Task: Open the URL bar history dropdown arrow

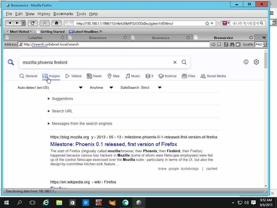Action: point(212,23)
